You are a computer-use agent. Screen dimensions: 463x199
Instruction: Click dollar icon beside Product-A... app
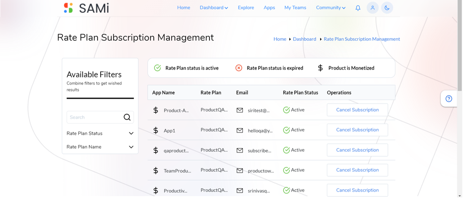pyautogui.click(x=156, y=110)
